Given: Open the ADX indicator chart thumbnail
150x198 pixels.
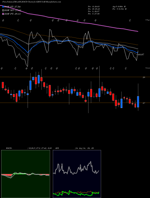Looking at the screenshot, I should click(77, 174).
